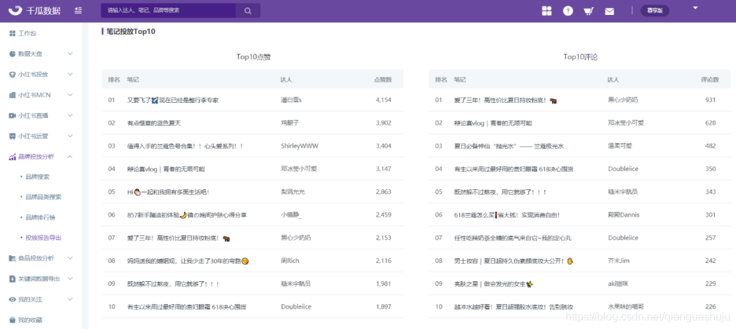736x329 pixels.
Task: Click the 关键词数据导出 file icon
Action: click(x=12, y=279)
